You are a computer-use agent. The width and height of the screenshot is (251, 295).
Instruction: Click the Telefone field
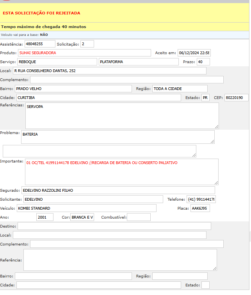pyautogui.click(x=201, y=199)
